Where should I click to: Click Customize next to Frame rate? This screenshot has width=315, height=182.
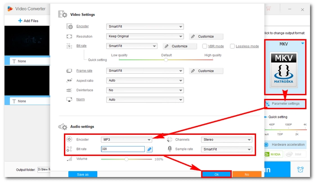coord(206,71)
